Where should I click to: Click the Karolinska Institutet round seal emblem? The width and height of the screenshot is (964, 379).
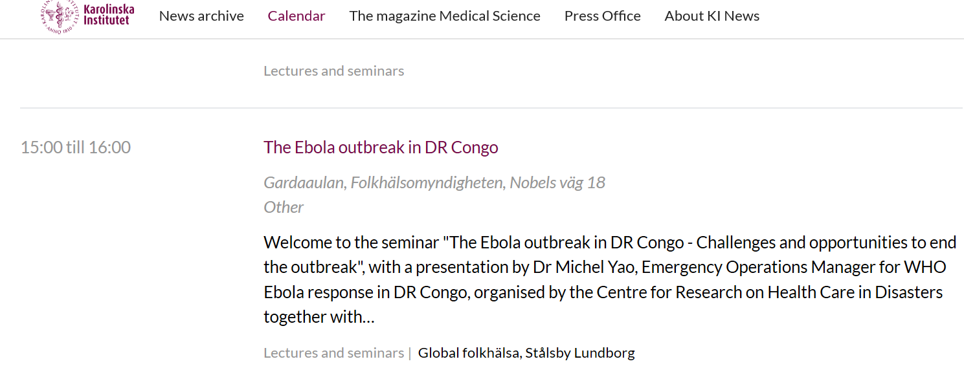tap(60, 17)
